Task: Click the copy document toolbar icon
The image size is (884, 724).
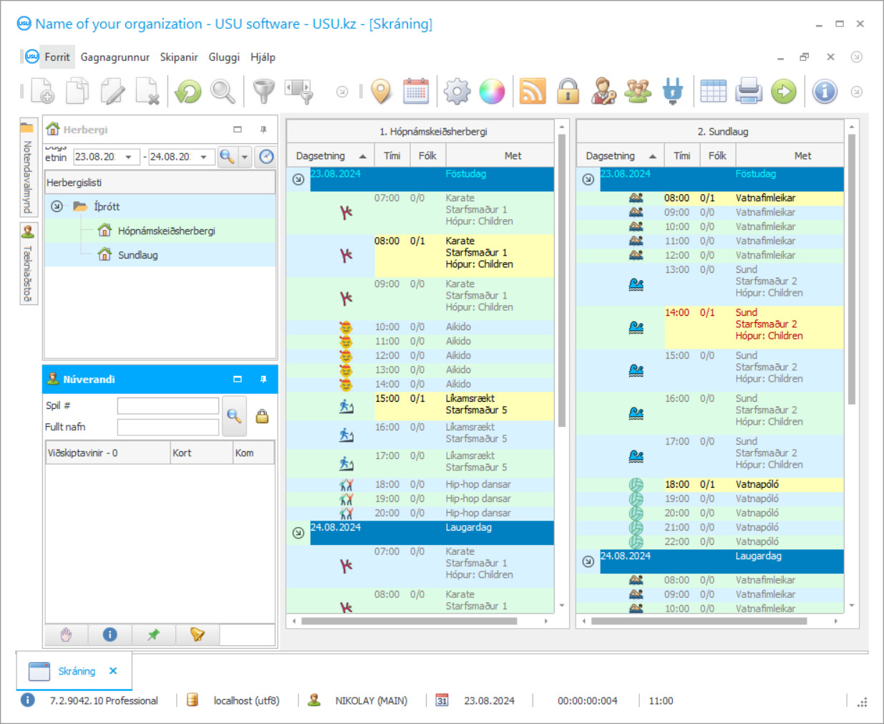Action: pos(77,92)
